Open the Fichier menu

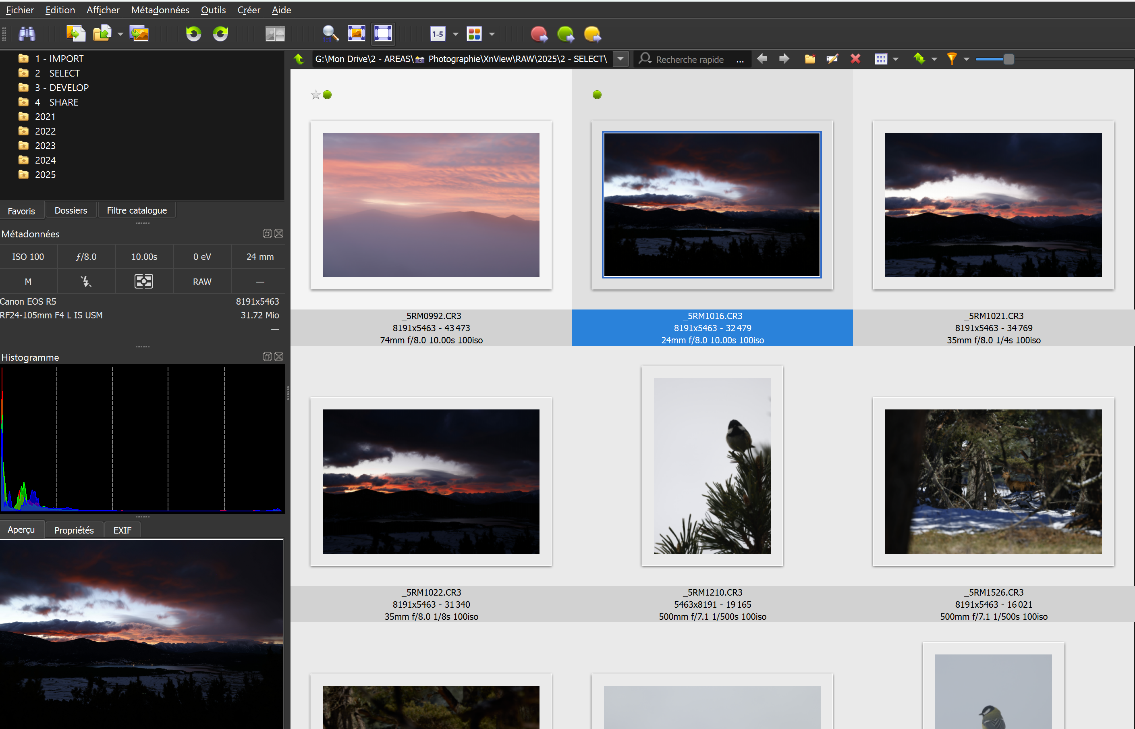[20, 10]
